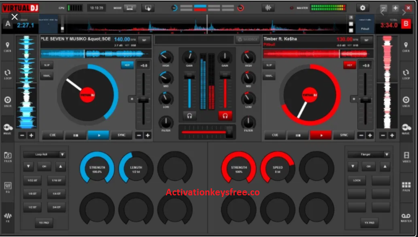Open the VIDEO panel icon

[x=406, y=157]
